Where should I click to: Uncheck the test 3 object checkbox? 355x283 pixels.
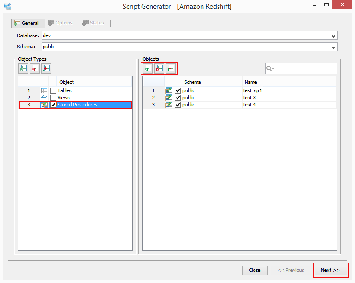178,98
